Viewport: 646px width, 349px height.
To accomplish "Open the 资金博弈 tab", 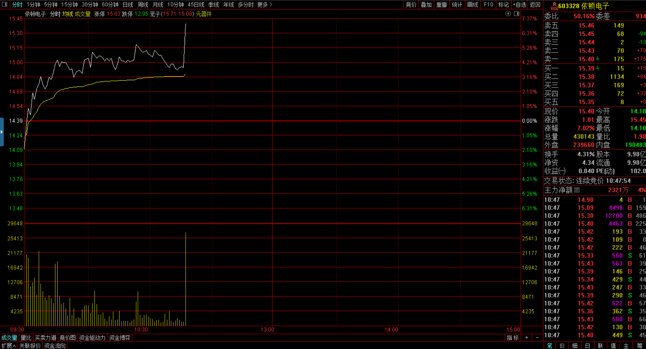I will pos(120,338).
